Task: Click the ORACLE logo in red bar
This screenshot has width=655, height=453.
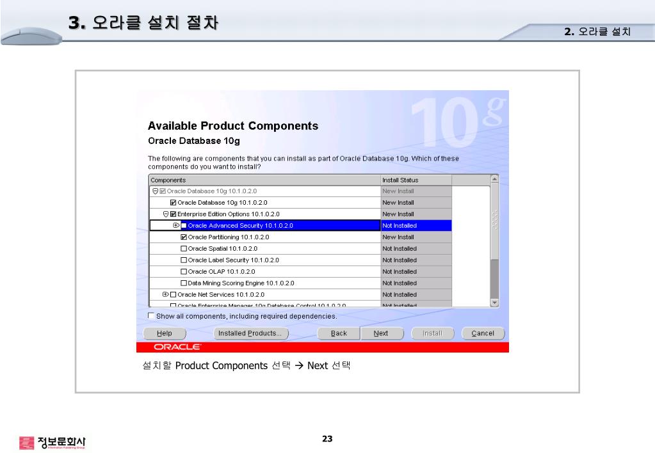Action: 177,347
